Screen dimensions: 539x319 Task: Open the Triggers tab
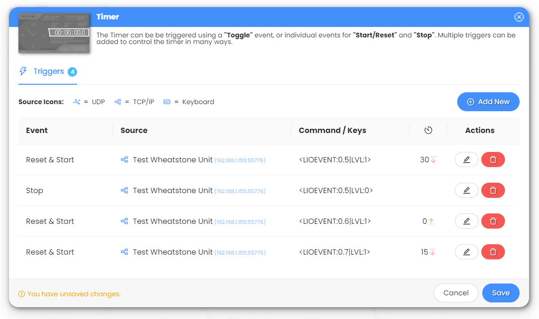pyautogui.click(x=48, y=71)
